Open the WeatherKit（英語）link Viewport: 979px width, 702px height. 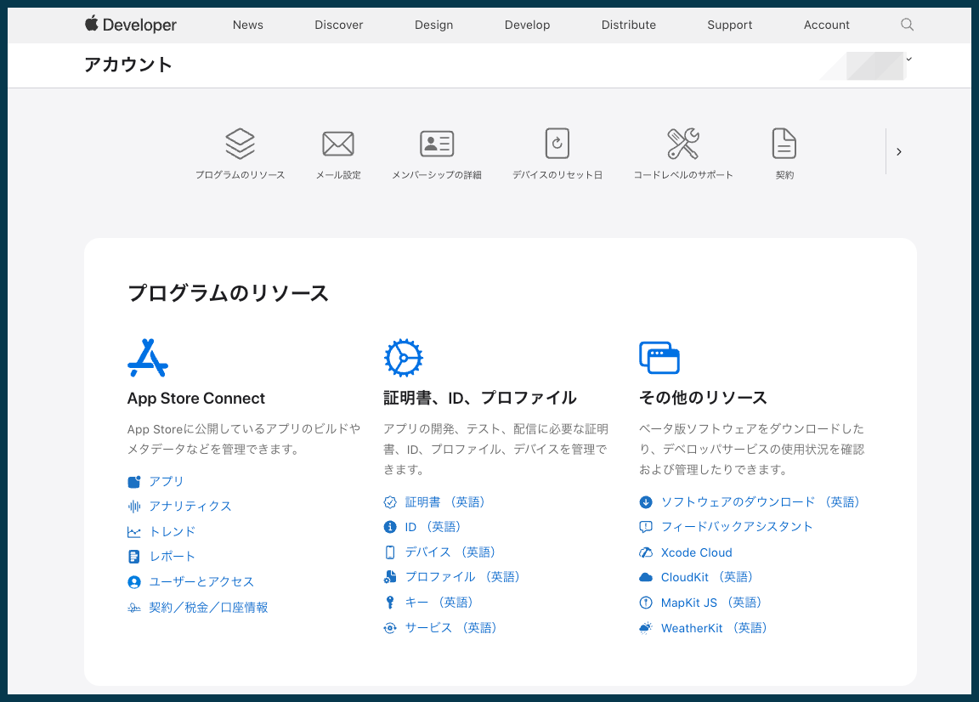click(712, 627)
